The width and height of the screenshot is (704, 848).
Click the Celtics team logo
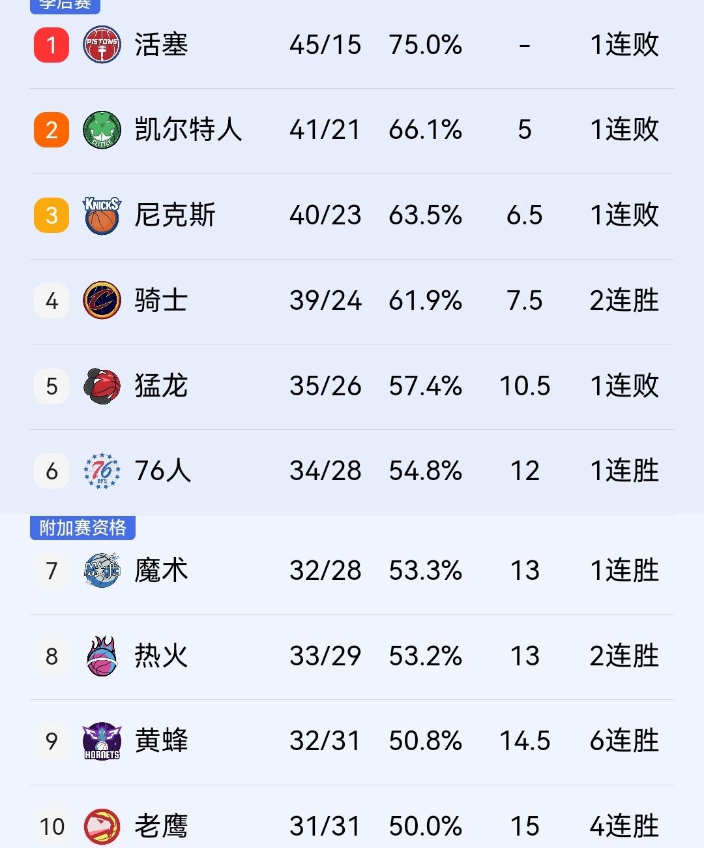pos(101,130)
